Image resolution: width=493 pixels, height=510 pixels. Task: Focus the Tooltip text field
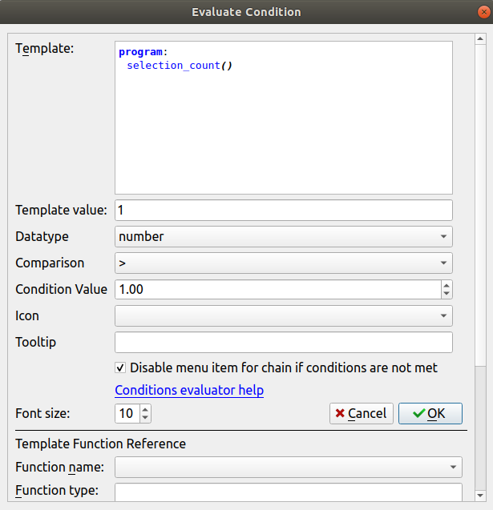coord(284,343)
